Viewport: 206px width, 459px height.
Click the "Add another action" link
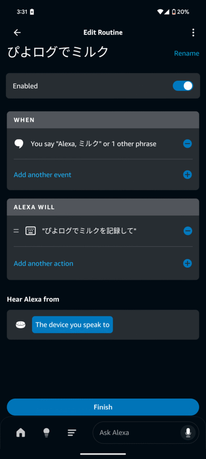[x=43, y=264]
